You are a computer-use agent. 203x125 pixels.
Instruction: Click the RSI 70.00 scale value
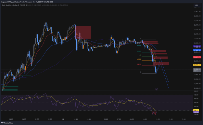[196, 95]
